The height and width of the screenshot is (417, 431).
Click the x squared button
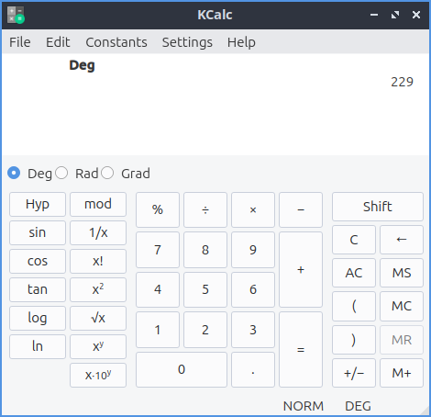[x=98, y=289]
